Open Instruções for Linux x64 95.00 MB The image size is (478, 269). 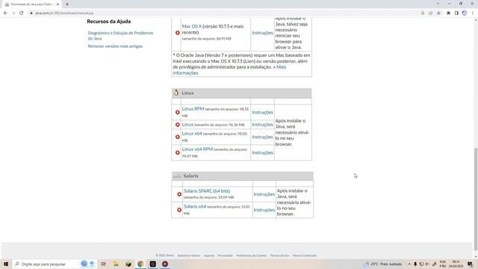262,137
